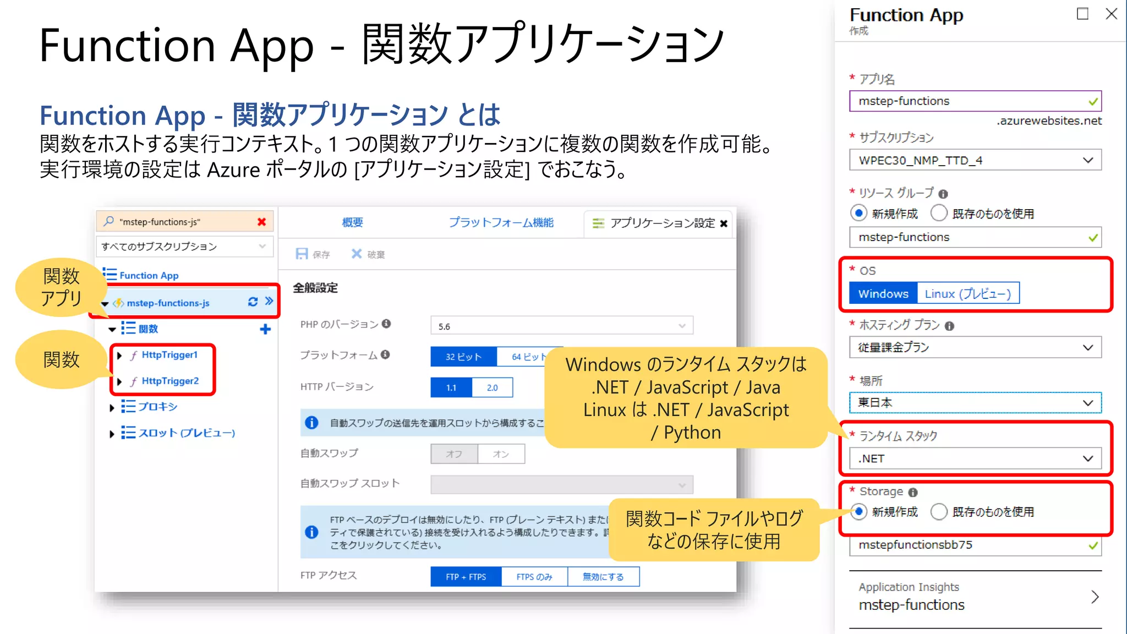Image resolution: width=1127 pixels, height=634 pixels.
Task: Open PHP version 5.6 dropdown
Action: [x=562, y=326]
